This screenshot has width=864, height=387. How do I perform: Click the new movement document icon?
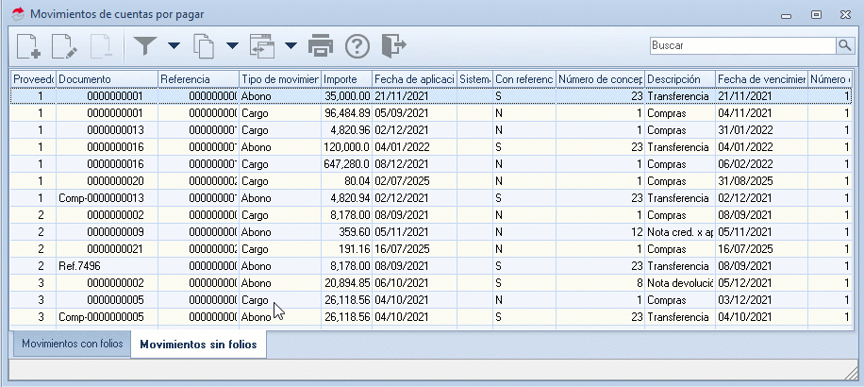(x=28, y=45)
